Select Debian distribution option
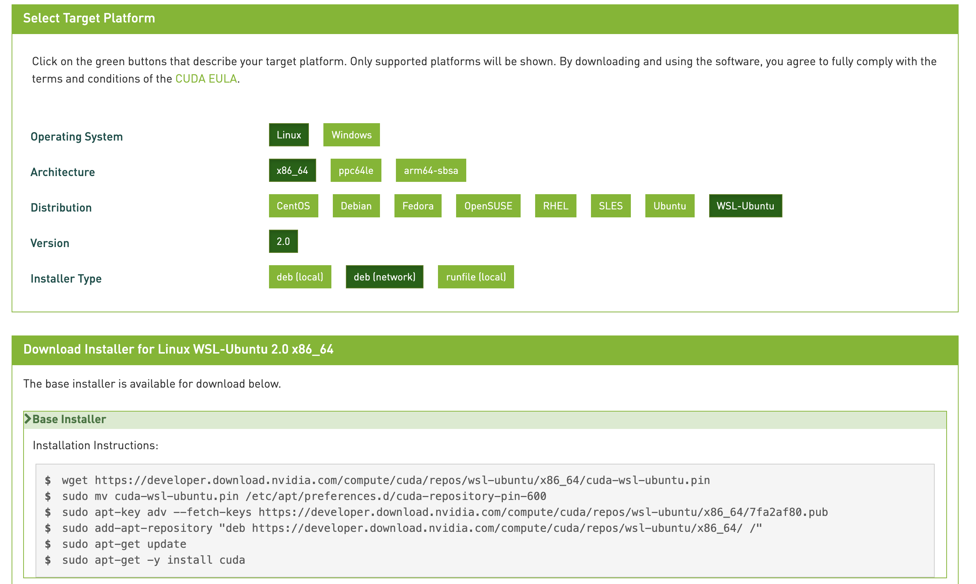The width and height of the screenshot is (976, 584). 356,206
